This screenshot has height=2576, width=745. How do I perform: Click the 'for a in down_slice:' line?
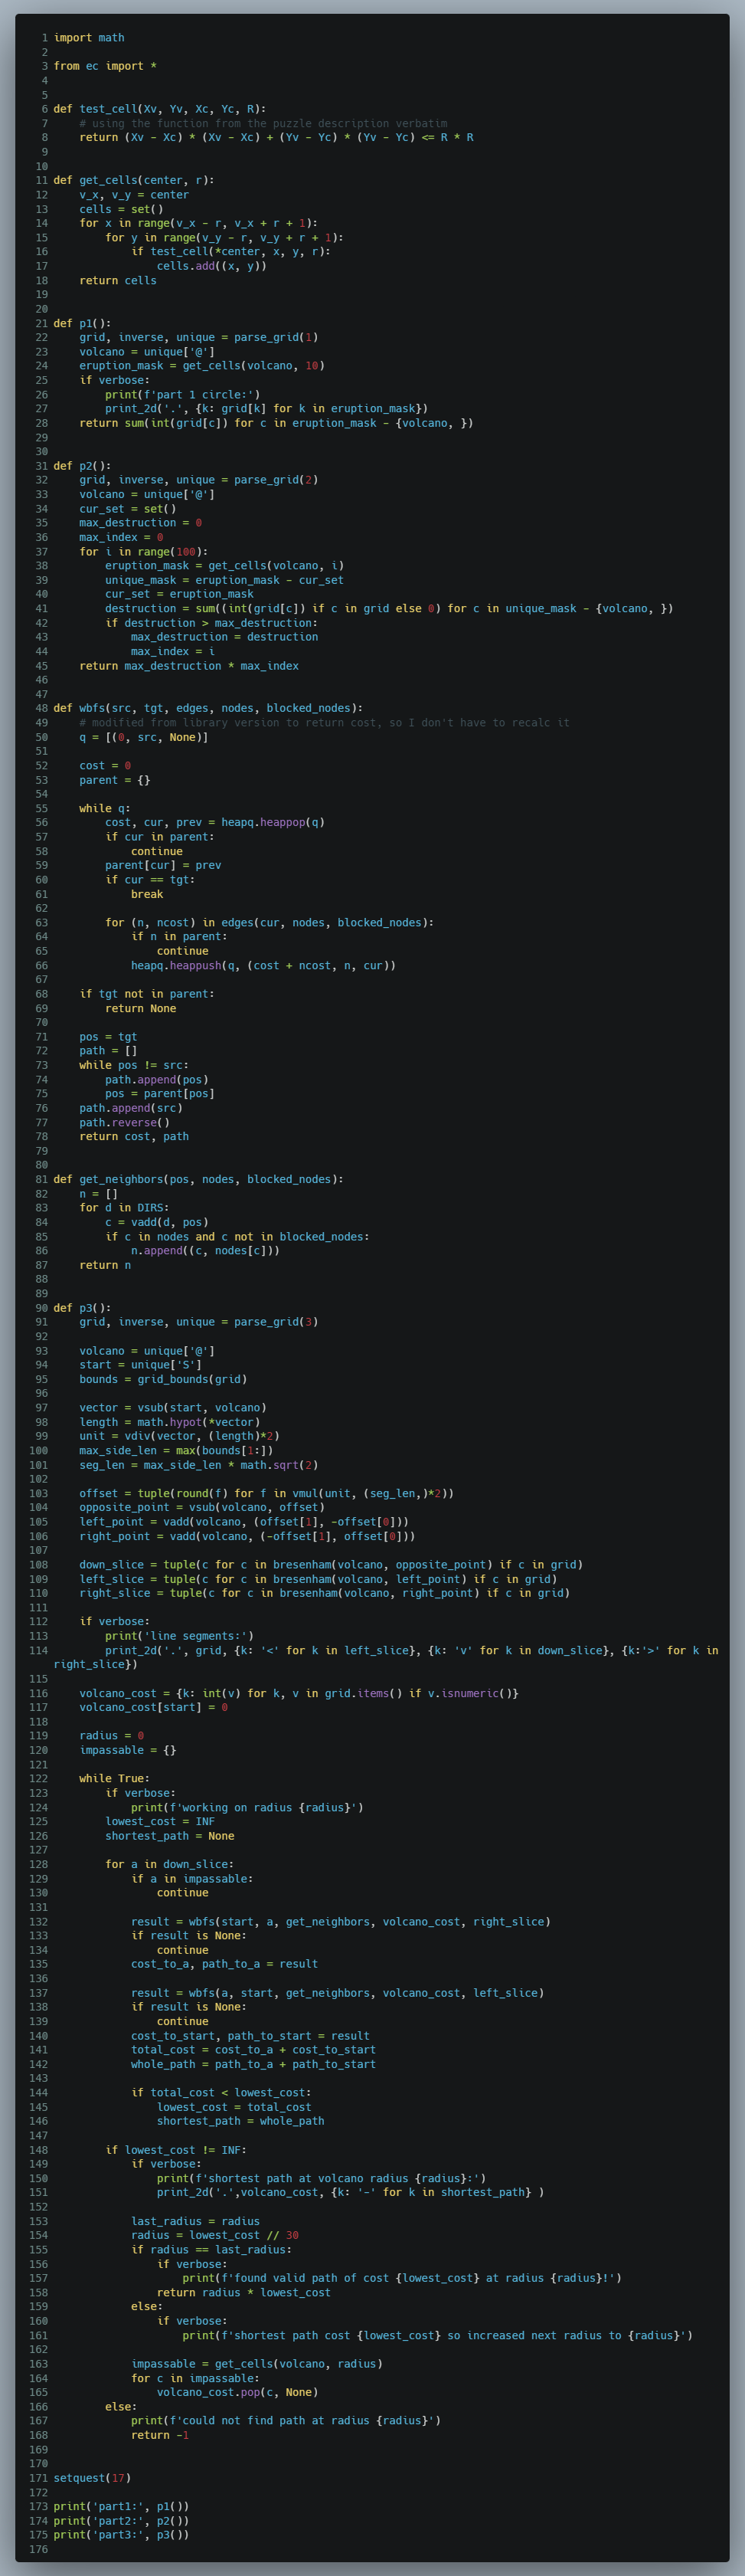click(170, 1864)
